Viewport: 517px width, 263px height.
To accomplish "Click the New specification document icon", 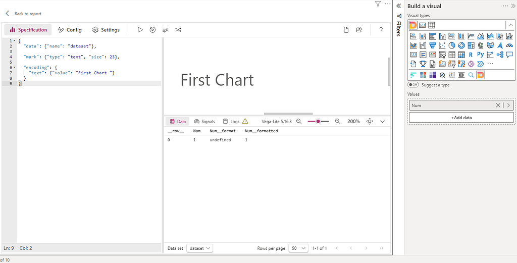I will point(346,30).
